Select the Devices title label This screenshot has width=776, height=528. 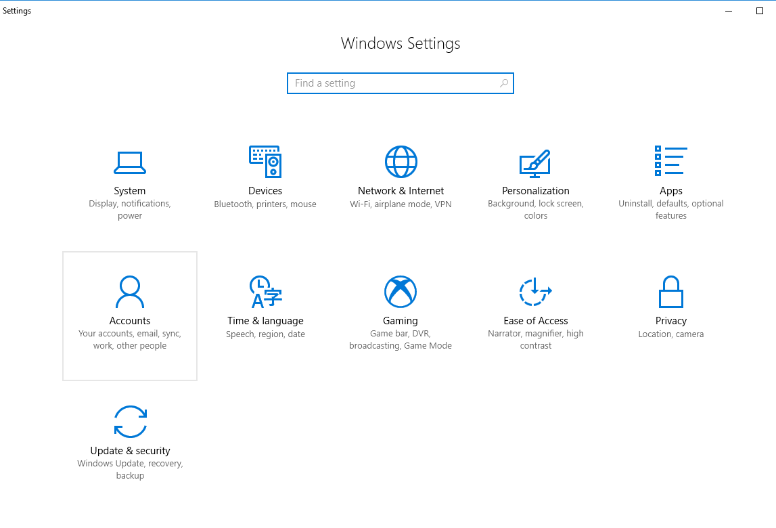coord(265,191)
